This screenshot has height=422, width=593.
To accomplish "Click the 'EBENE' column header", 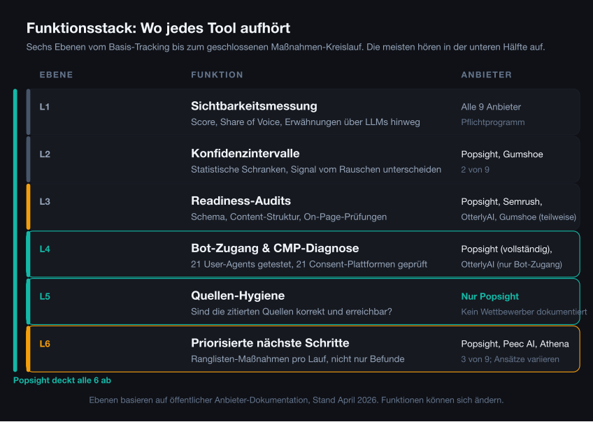I will click(57, 75).
